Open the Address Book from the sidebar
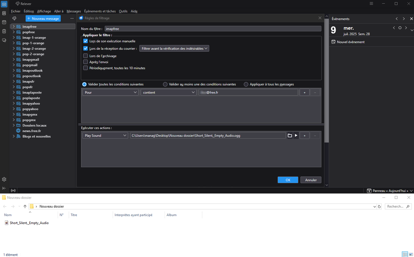 click(x=4, y=13)
